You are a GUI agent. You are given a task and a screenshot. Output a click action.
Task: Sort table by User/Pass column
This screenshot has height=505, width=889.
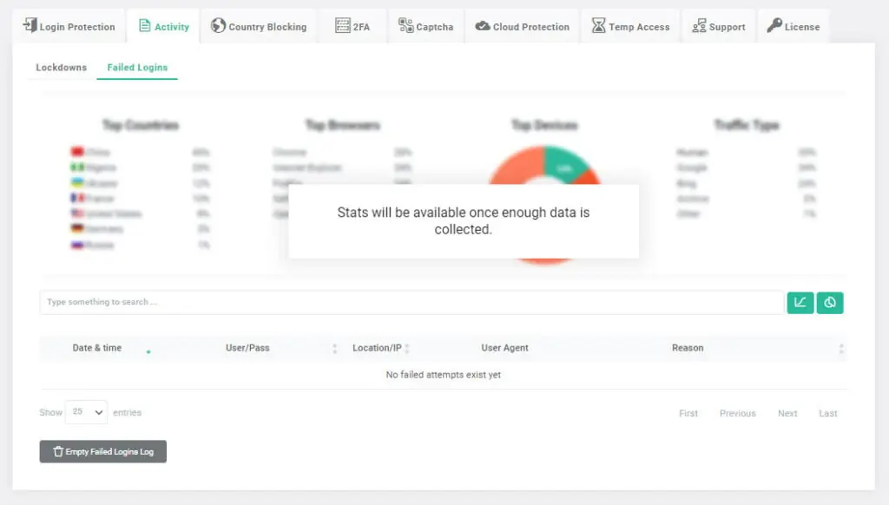coord(247,348)
